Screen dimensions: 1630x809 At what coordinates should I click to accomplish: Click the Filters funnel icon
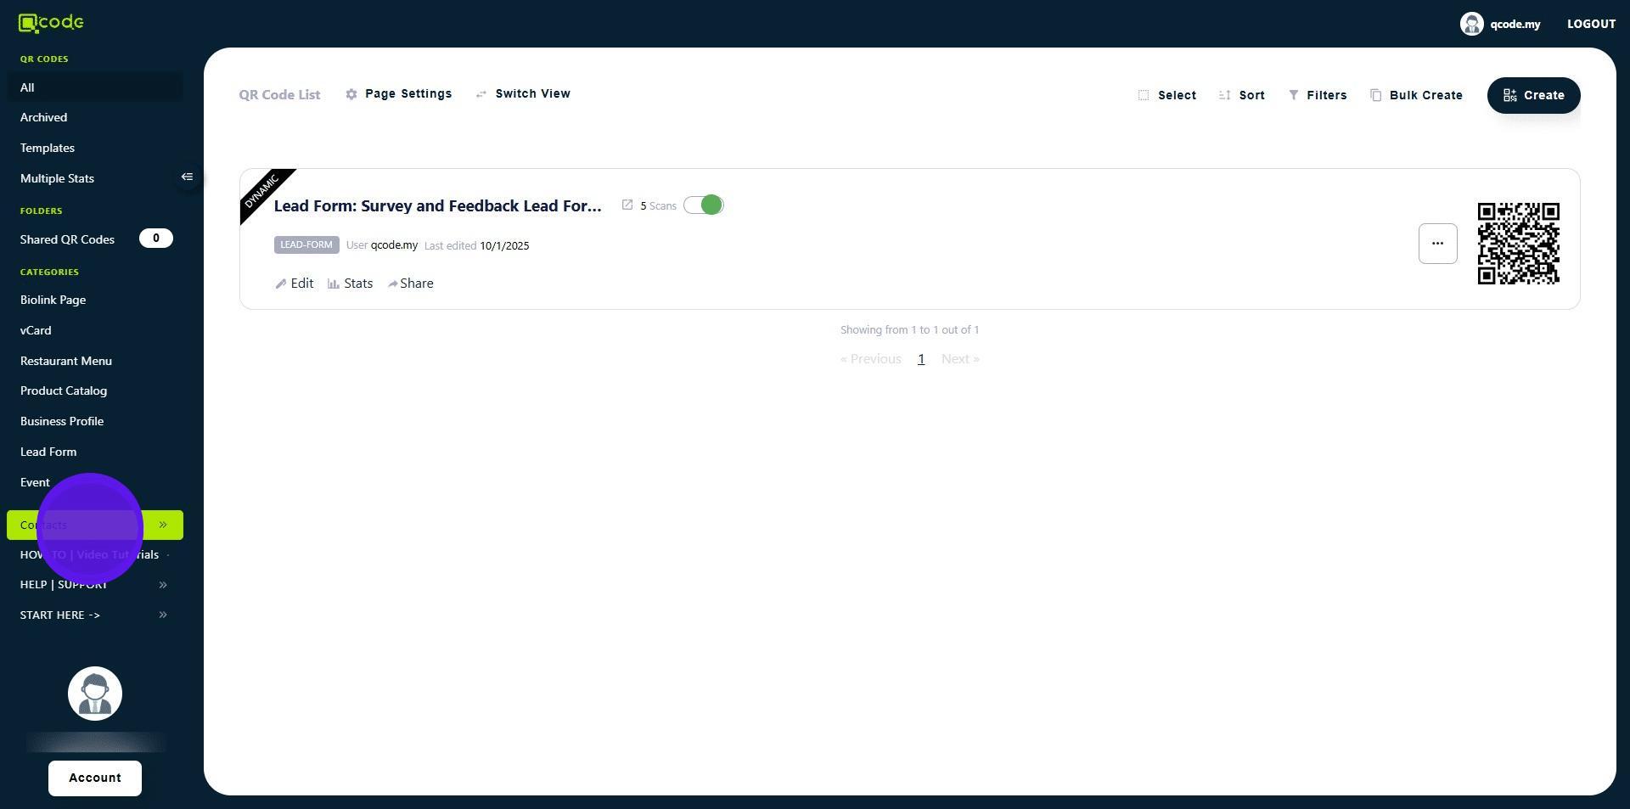tap(1293, 95)
